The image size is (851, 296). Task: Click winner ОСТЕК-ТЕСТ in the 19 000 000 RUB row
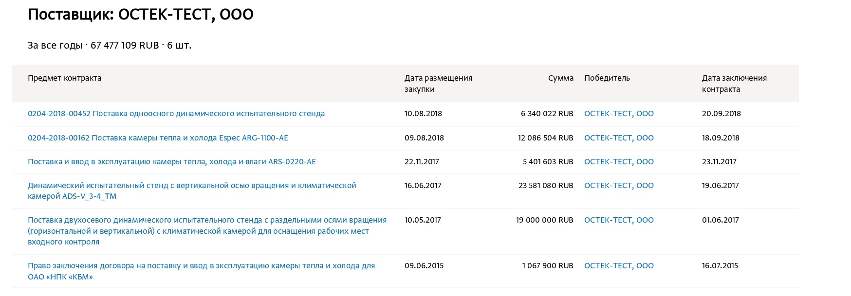(x=619, y=220)
